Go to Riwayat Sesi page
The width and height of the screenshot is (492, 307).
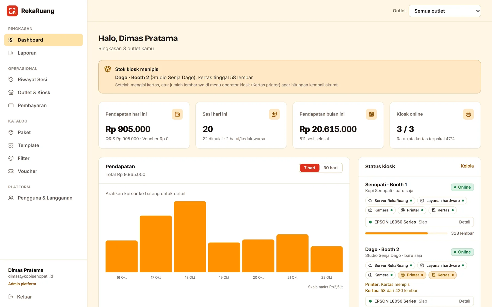pyautogui.click(x=43, y=79)
